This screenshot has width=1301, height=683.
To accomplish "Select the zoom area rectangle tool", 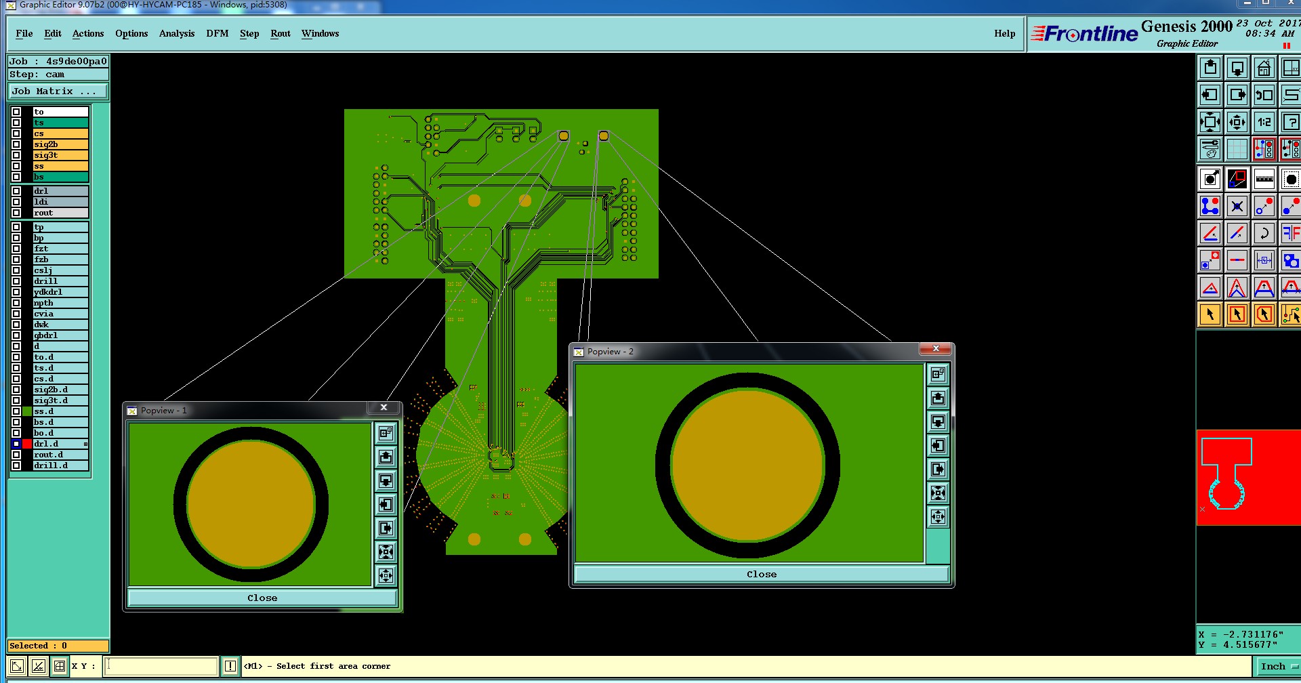I will (1237, 179).
